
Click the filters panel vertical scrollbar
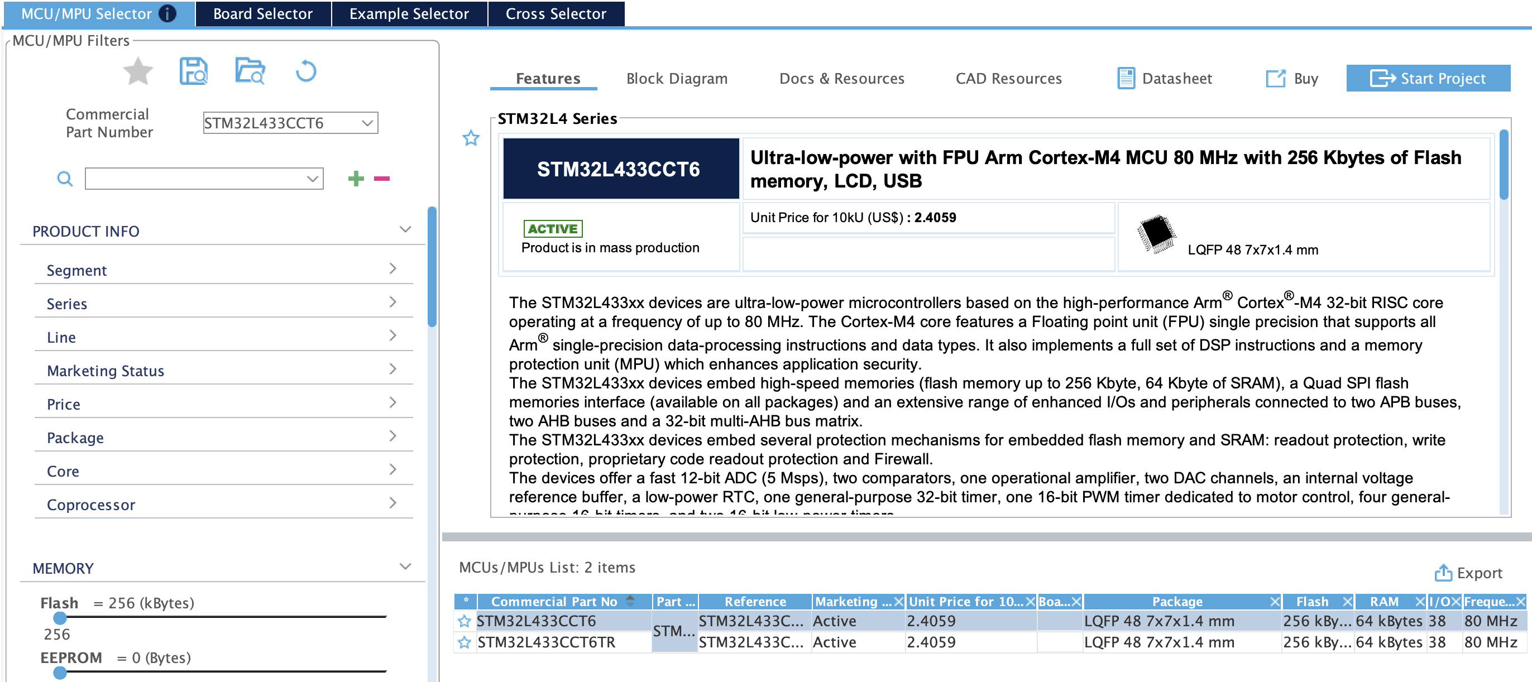432,266
